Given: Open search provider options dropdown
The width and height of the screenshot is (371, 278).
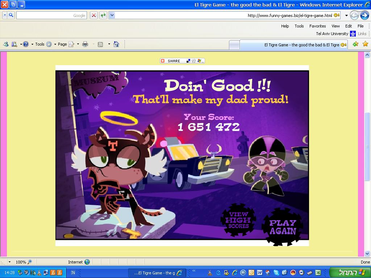Looking at the screenshot, I should coord(5,15).
